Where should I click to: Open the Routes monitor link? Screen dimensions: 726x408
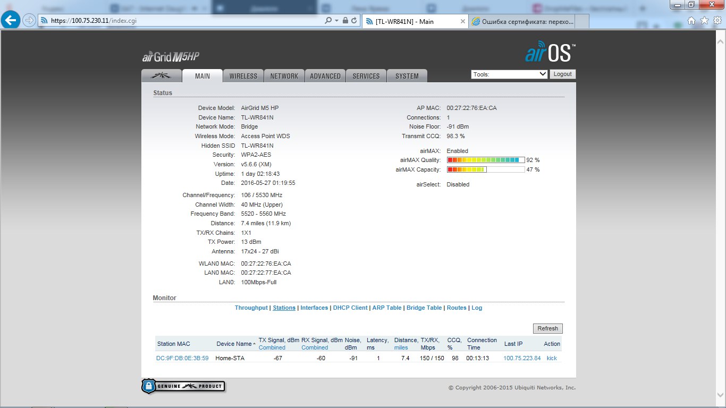pos(457,308)
